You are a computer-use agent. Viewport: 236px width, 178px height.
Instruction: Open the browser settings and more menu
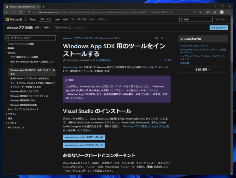(x=229, y=12)
